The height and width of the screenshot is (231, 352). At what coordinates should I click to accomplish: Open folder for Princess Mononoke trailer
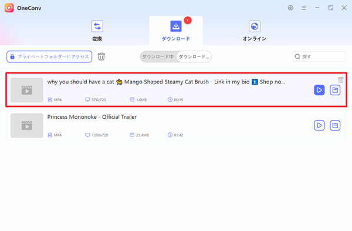335,125
